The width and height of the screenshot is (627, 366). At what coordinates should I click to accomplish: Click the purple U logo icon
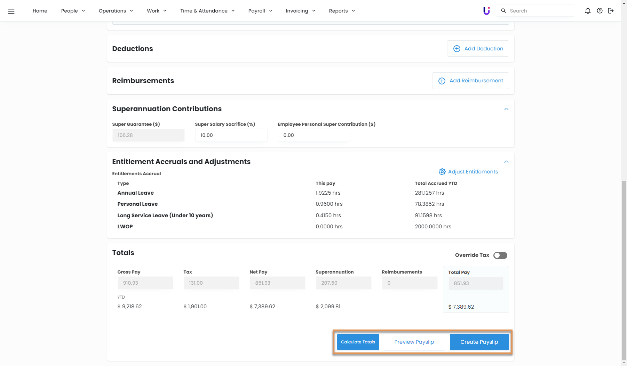click(486, 11)
